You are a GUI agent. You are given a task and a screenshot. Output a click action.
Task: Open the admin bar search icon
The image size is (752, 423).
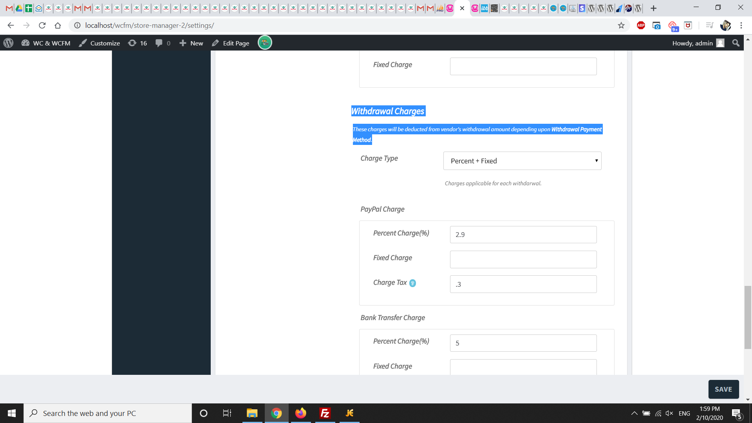tap(736, 43)
